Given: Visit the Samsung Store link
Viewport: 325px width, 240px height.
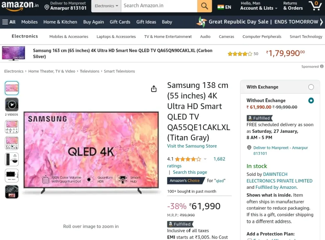Looking at the screenshot, I should tap(192, 146).
